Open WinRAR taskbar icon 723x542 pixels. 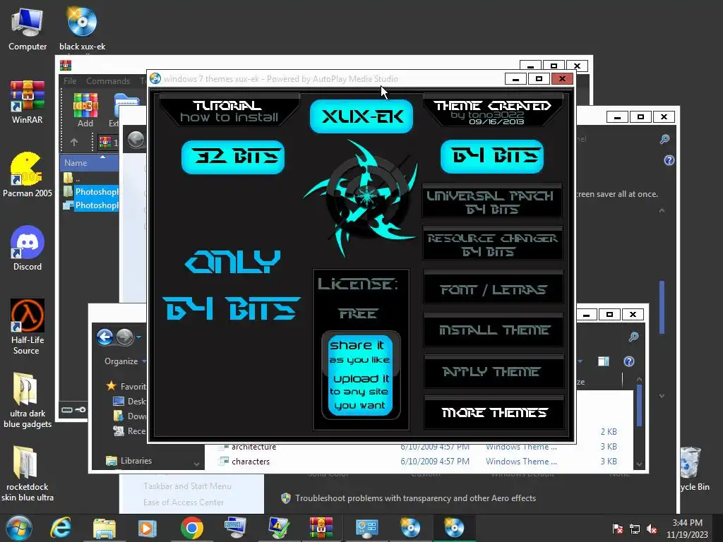click(321, 528)
